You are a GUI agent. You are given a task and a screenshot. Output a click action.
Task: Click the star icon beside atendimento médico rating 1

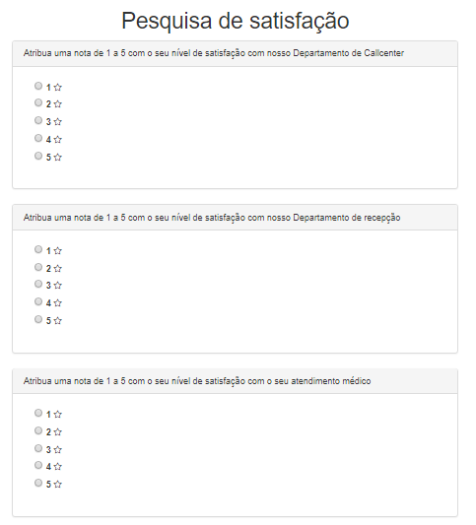[x=57, y=415]
